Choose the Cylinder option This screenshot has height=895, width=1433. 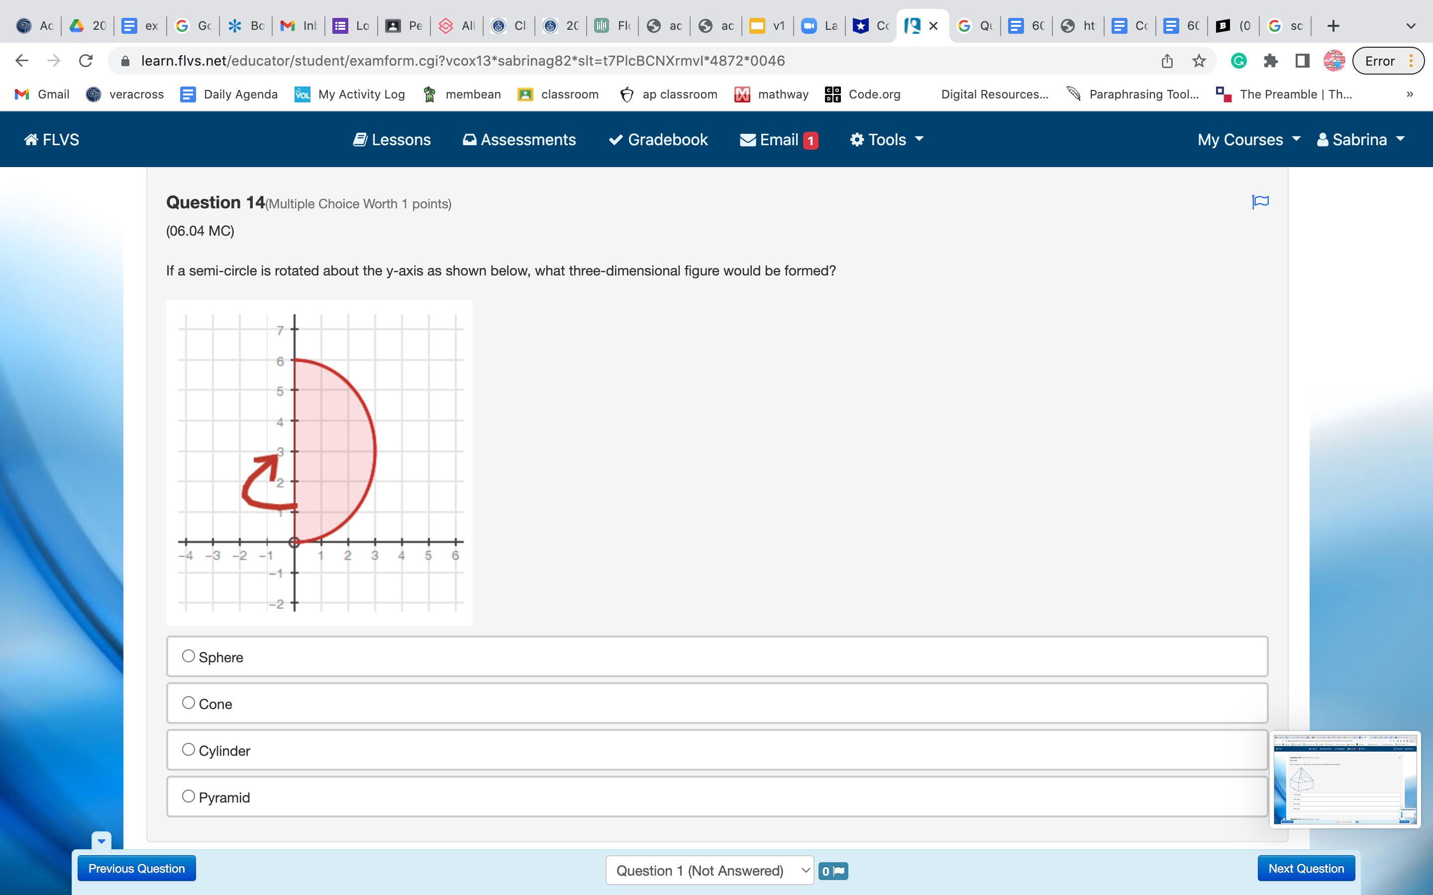[x=188, y=749]
